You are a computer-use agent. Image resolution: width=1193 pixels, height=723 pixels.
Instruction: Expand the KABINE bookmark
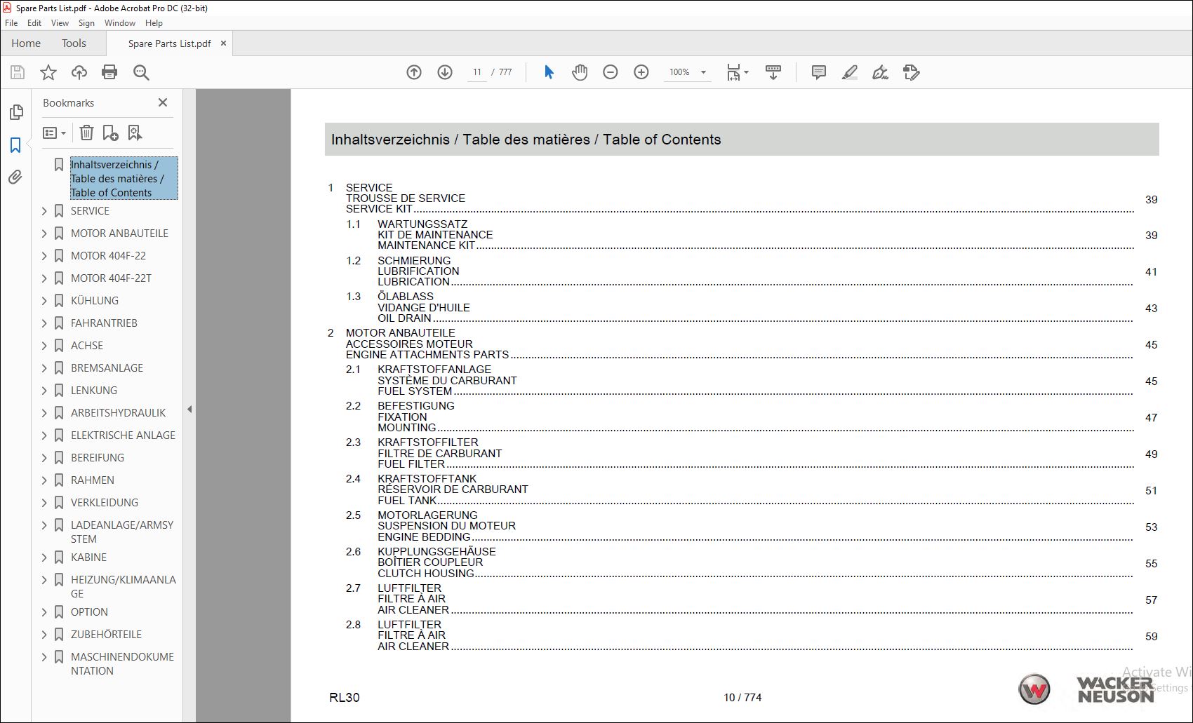pos(44,558)
